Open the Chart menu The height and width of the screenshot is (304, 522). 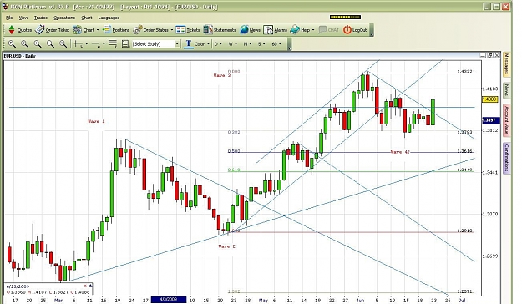click(87, 18)
